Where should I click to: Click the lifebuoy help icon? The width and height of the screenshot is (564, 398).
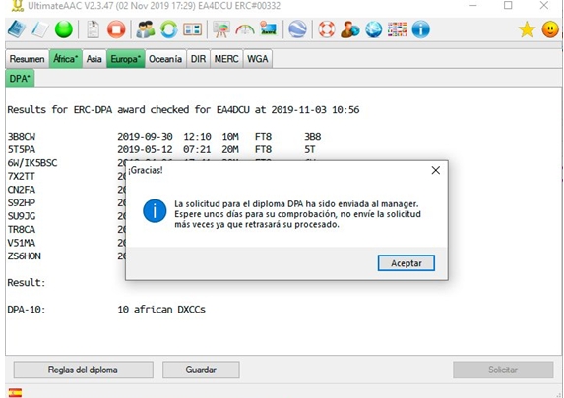tap(327, 29)
